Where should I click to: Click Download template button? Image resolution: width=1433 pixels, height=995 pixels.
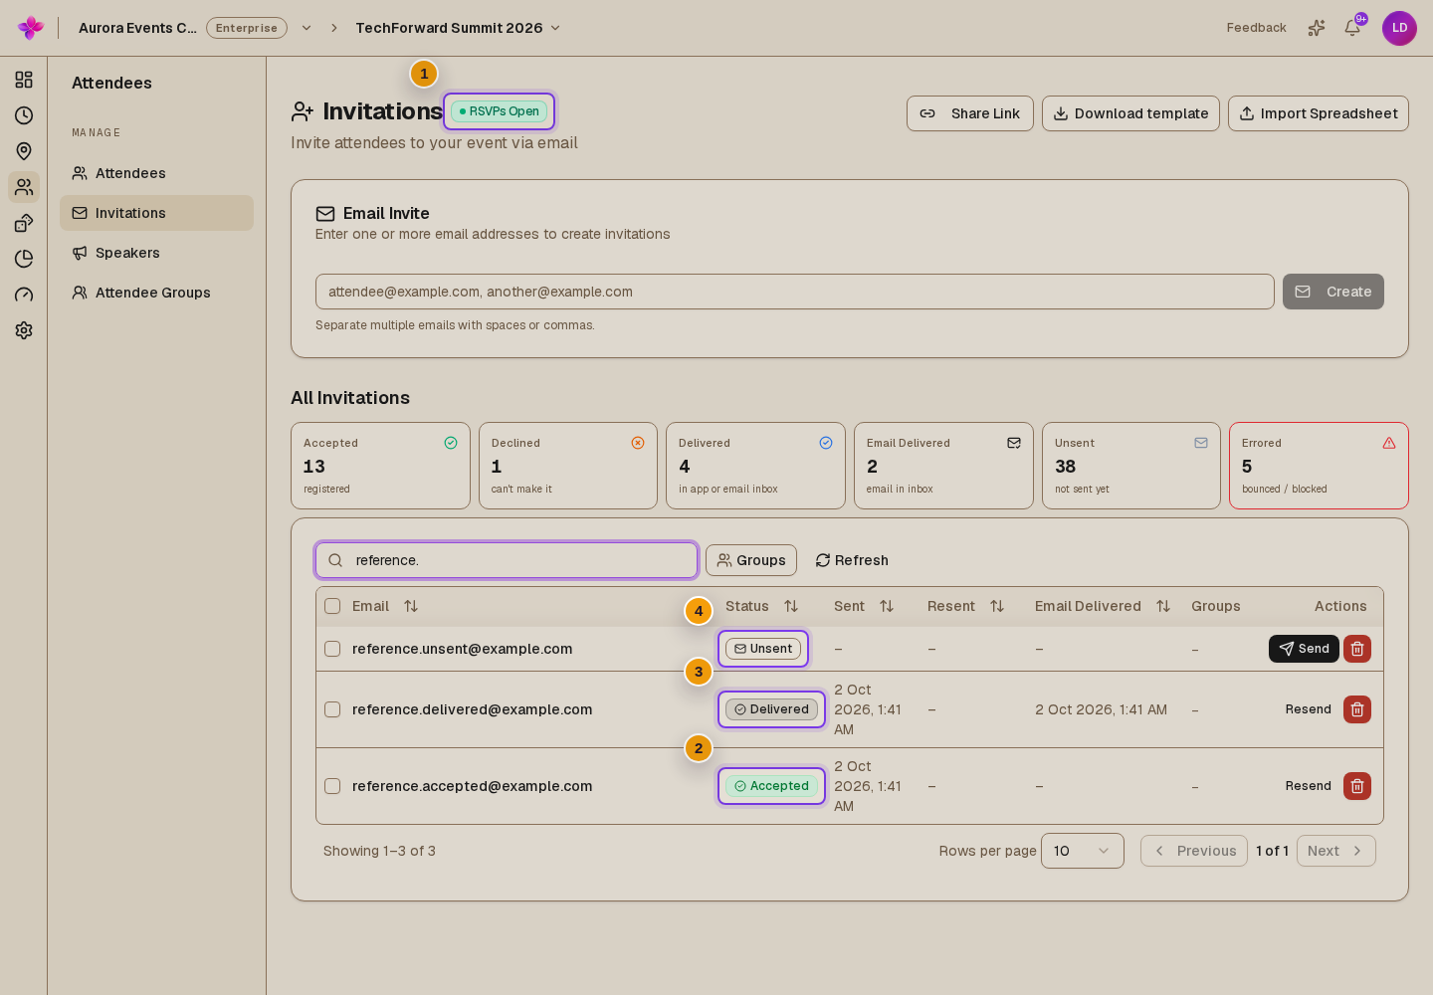coord(1130,113)
